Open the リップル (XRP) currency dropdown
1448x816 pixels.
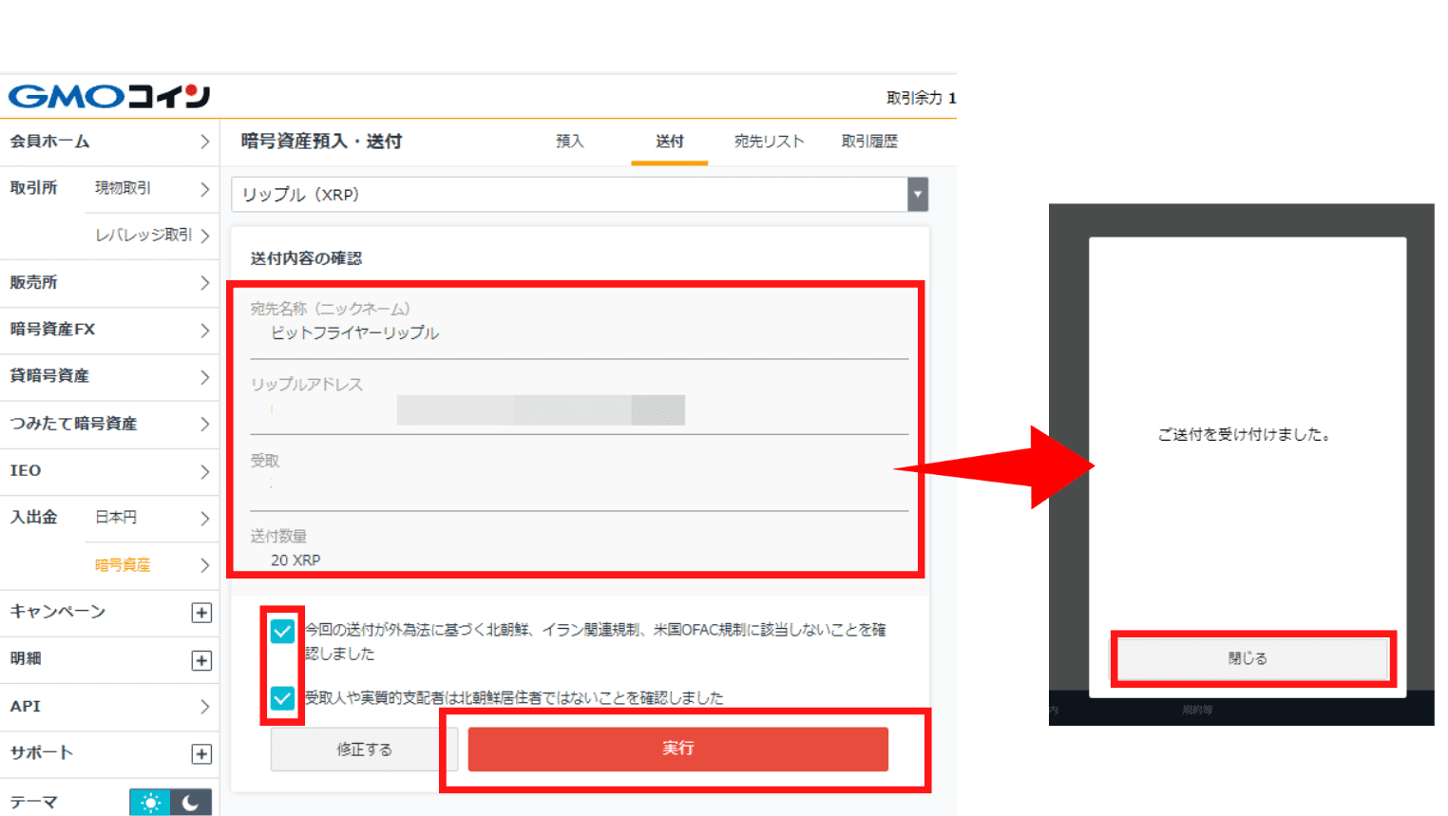tap(580, 195)
